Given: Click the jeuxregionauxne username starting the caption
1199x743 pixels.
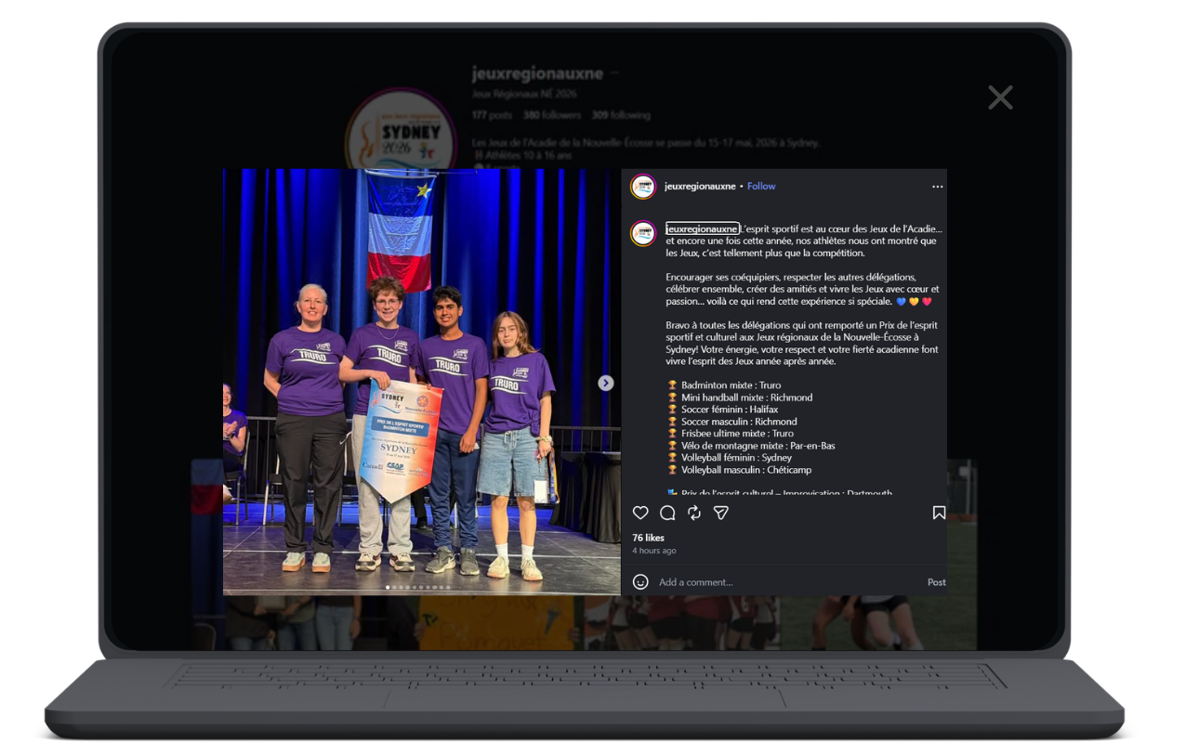Looking at the screenshot, I should [x=703, y=228].
